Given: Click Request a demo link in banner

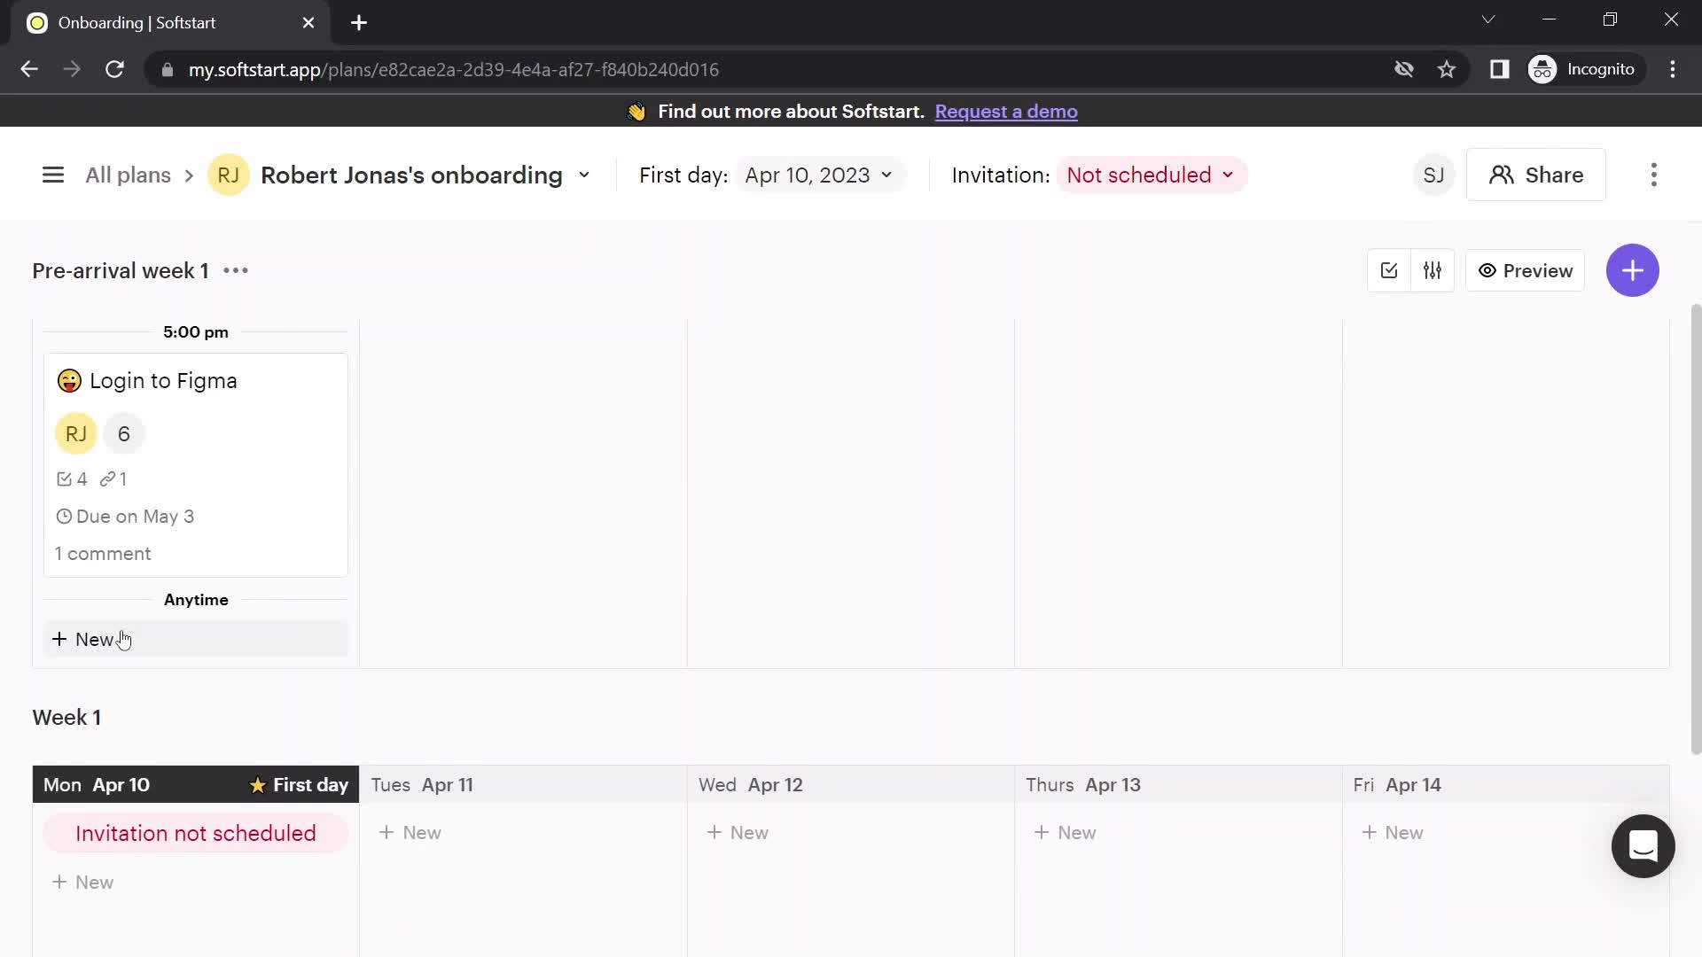Looking at the screenshot, I should point(1006,111).
